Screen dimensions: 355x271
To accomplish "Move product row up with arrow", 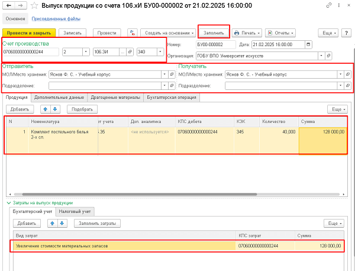I will (x=45, y=109).
